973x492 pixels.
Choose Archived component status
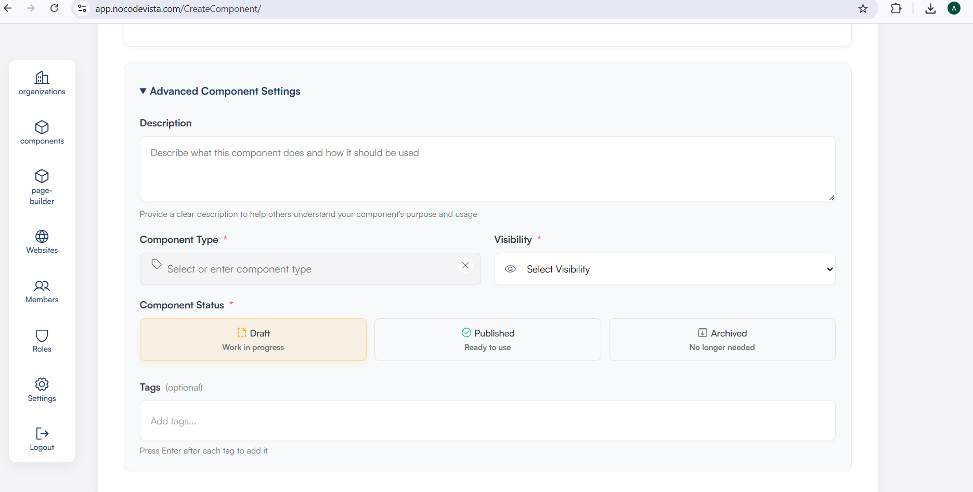pos(722,340)
